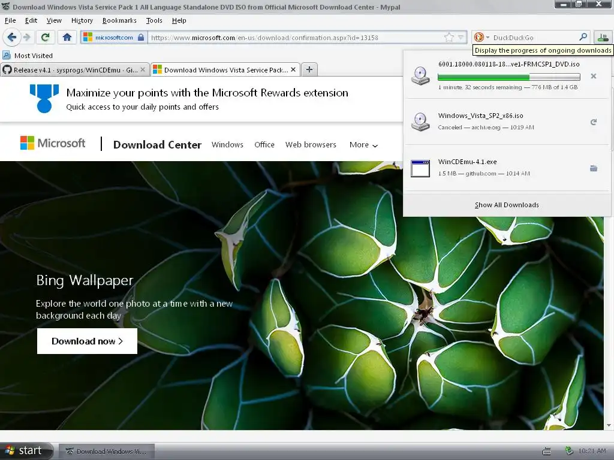
Task: Open the Tools menu
Action: point(154,20)
